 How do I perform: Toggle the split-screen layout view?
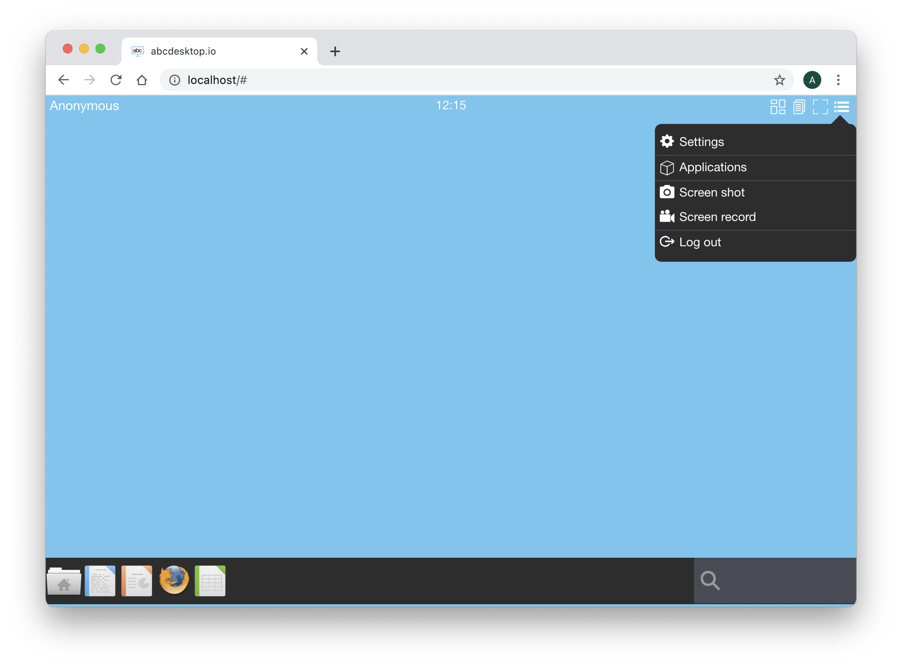777,106
